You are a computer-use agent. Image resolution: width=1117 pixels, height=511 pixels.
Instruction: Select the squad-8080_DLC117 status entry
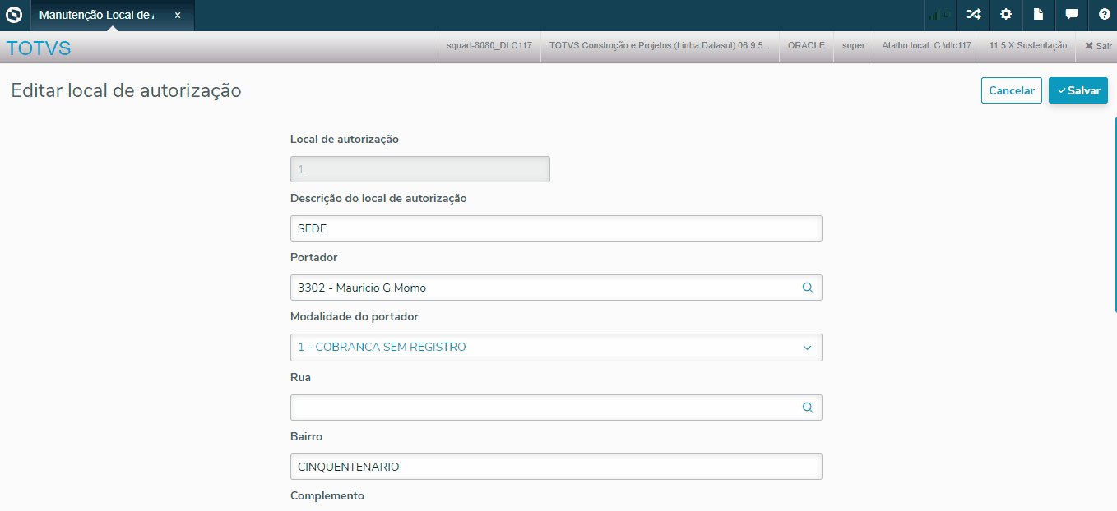coord(489,46)
